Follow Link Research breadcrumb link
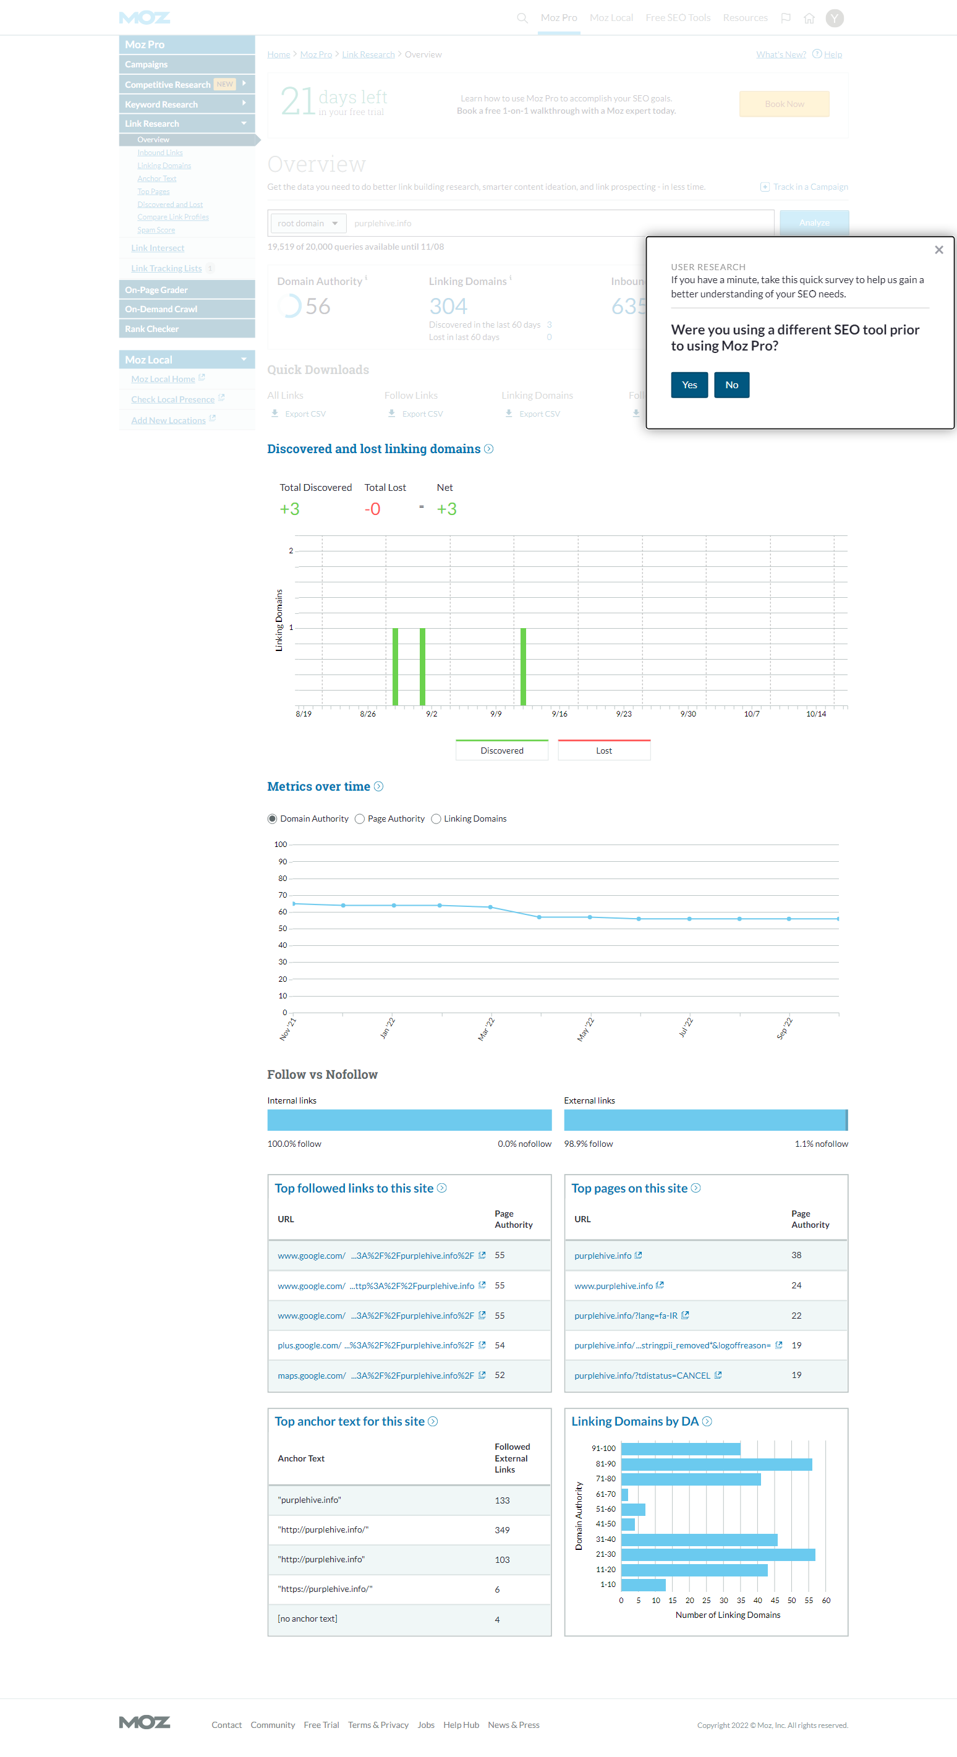957x1757 pixels. 368,54
